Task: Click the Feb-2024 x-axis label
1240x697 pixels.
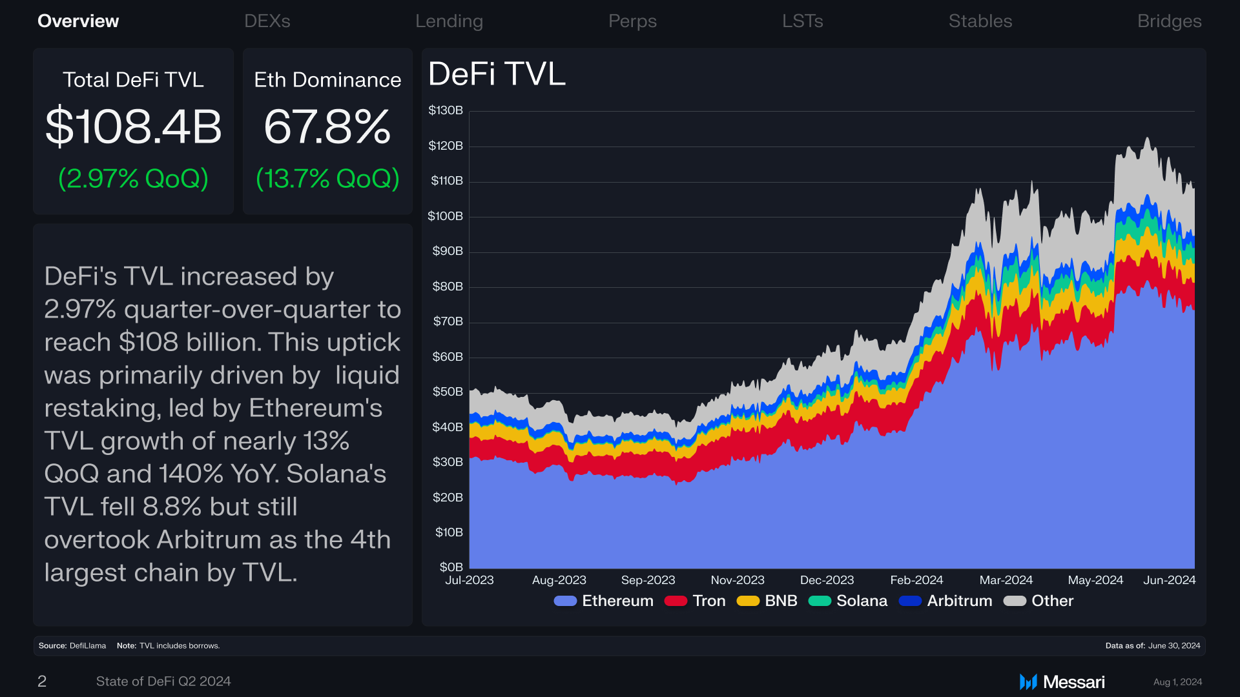Action: tap(916, 580)
